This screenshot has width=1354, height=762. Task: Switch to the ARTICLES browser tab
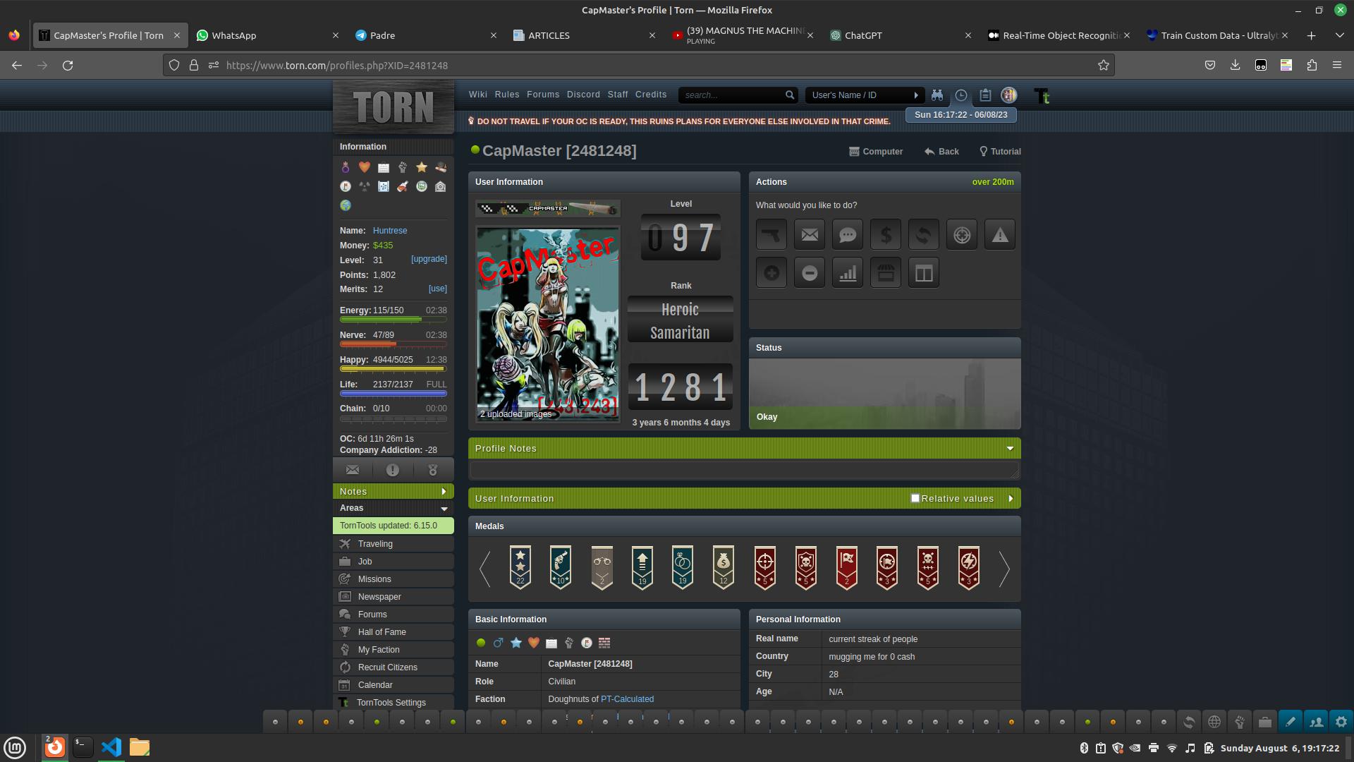584,35
